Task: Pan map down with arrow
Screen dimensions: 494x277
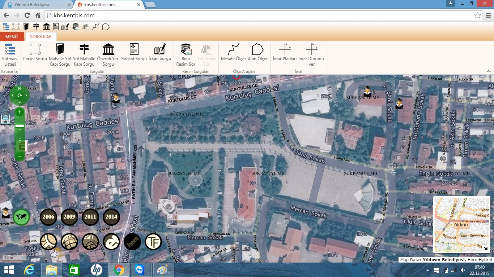Action: point(20,102)
